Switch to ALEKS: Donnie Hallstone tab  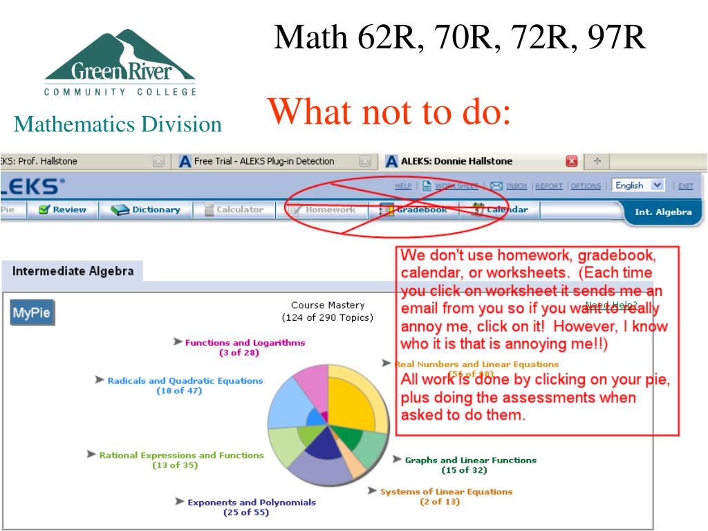click(481, 161)
